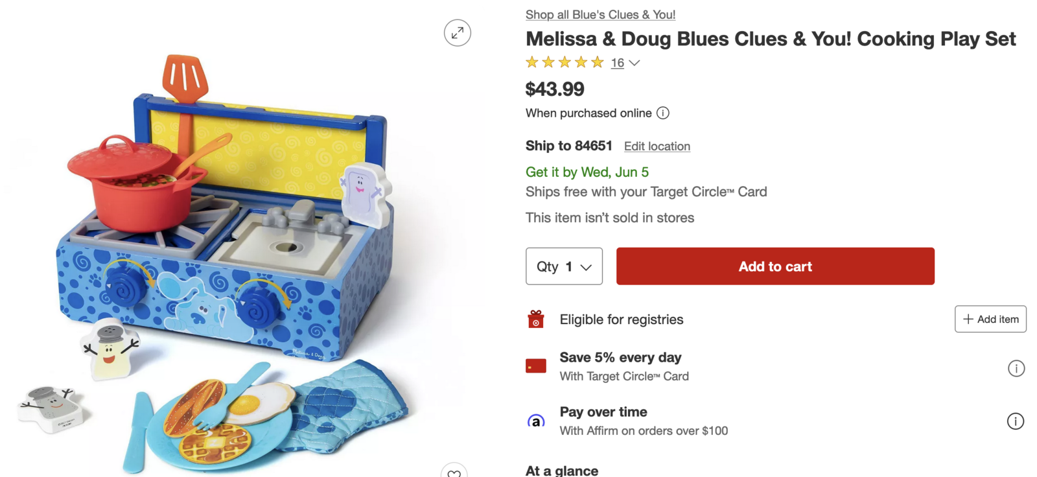1037x477 pixels.
Task: Open the 16 reviews link
Action: (x=617, y=63)
